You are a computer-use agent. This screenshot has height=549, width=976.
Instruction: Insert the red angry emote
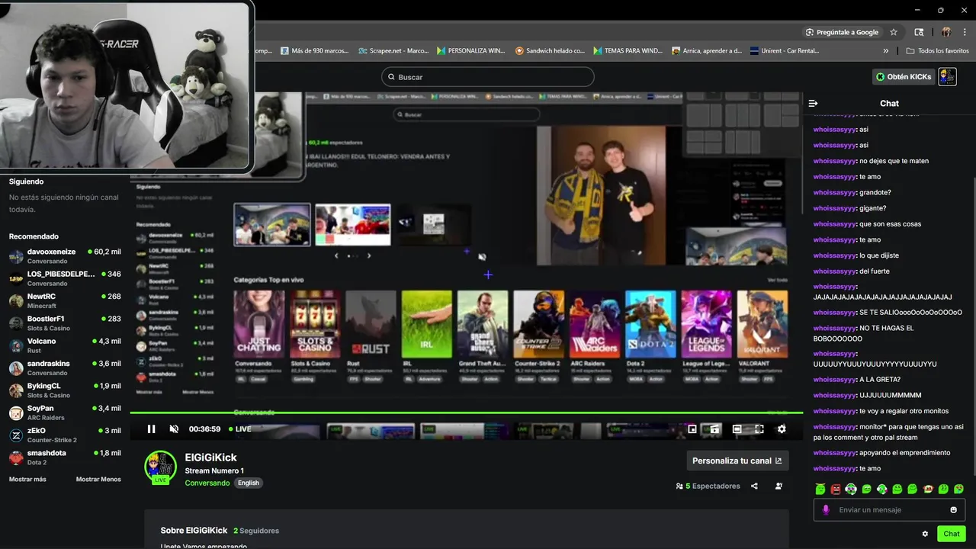(836, 489)
